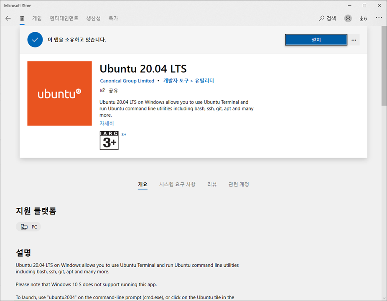This screenshot has height=301, width=387.
Task: Go back with the back arrow
Action: point(8,18)
